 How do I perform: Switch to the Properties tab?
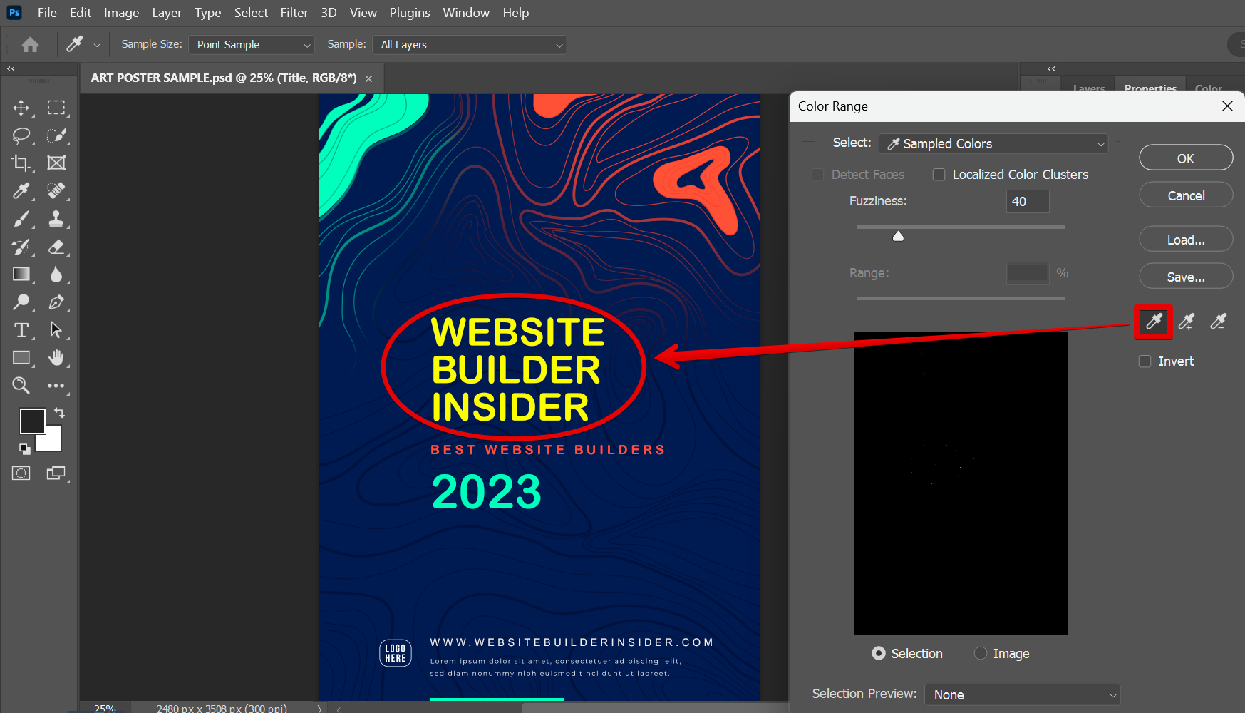pos(1150,88)
